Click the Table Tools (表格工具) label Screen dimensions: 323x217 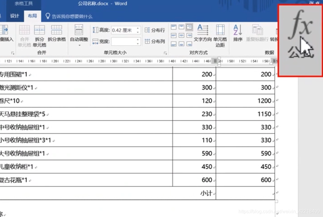(x=23, y=4)
